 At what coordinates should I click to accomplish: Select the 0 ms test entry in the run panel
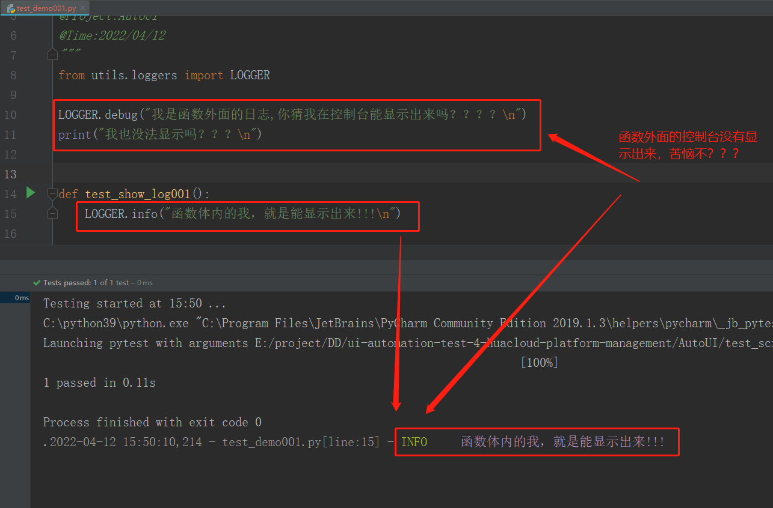22,297
